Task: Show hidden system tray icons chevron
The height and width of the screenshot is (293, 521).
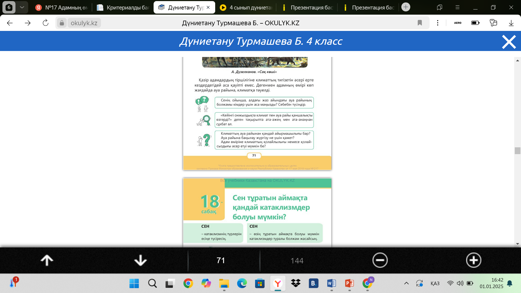Action: (x=406, y=283)
